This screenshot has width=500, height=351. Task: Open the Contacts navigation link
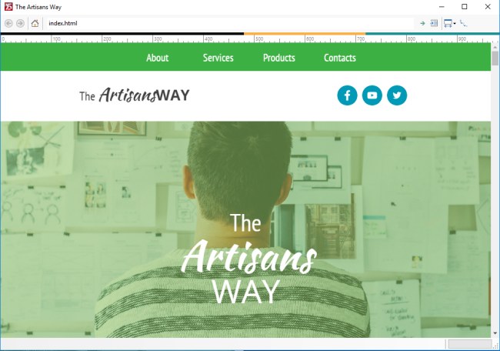tap(340, 58)
